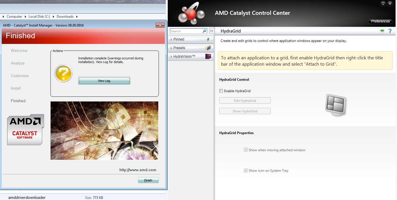Image resolution: width=397 pixels, height=200 pixels.
Task: Click the Catalyst Control Center molecule logo
Action: (191, 13)
